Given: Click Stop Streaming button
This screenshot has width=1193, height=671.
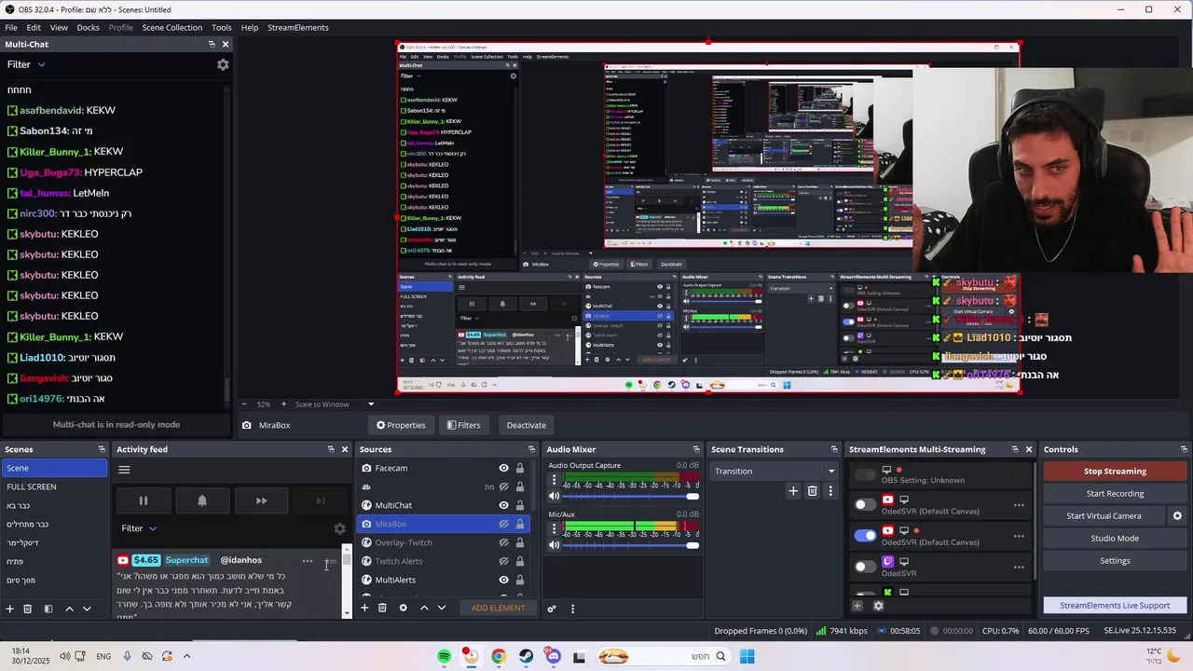Looking at the screenshot, I should (x=1115, y=471).
